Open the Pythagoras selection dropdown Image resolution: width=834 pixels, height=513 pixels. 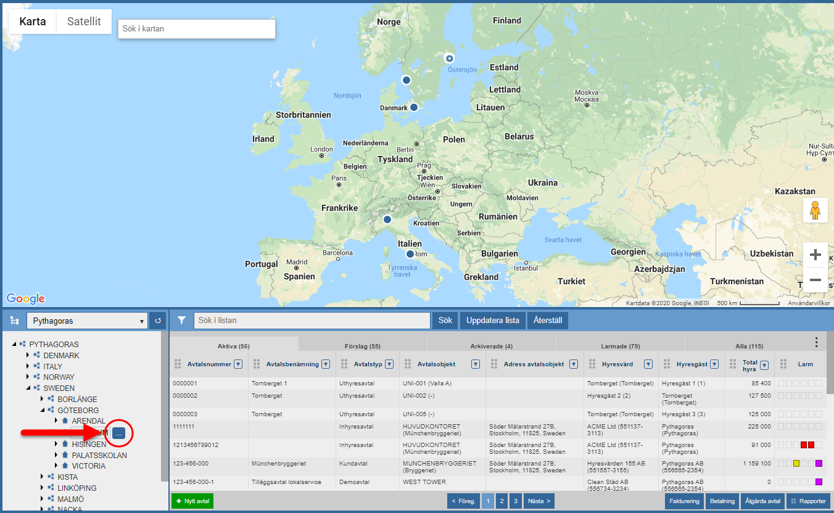point(87,321)
